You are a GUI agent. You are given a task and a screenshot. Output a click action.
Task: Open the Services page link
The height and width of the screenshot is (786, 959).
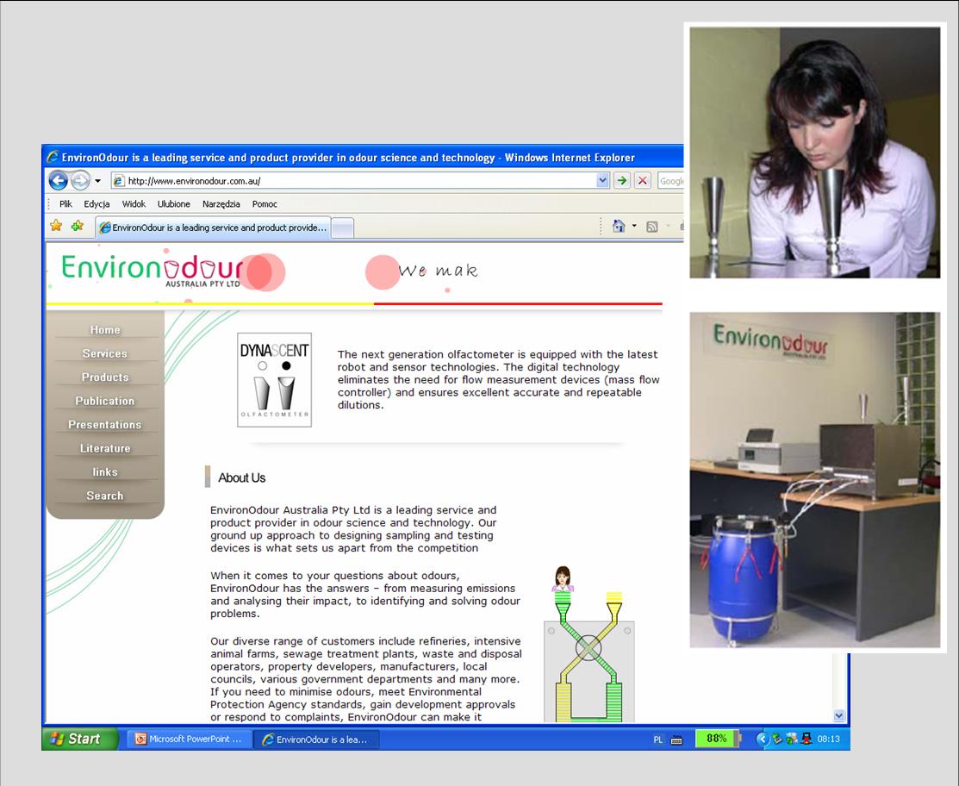coord(105,353)
